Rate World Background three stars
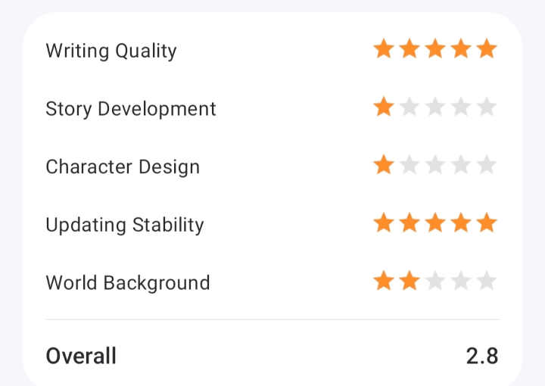The height and width of the screenshot is (386, 545). pyautogui.click(x=435, y=281)
